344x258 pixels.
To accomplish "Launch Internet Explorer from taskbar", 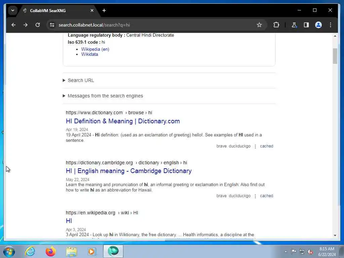I will pos(30,251).
